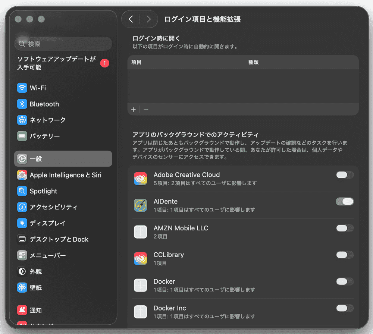Viewport: 373px width, 334px height.
Task: Click the Apple Intelligence と Siri icon
Action: (x=22, y=175)
